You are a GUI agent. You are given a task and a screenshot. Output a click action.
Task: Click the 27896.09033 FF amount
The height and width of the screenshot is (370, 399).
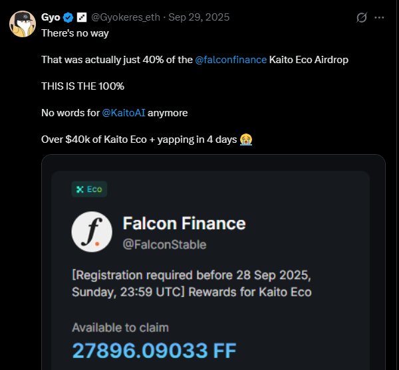pos(153,351)
